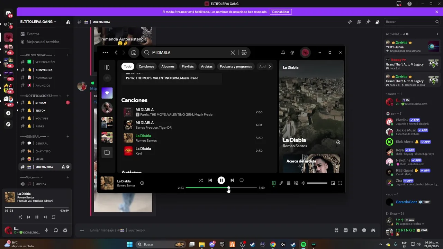Open the folder icon in Spotify sidebar
This screenshot has height=249, width=443.
coord(107,152)
